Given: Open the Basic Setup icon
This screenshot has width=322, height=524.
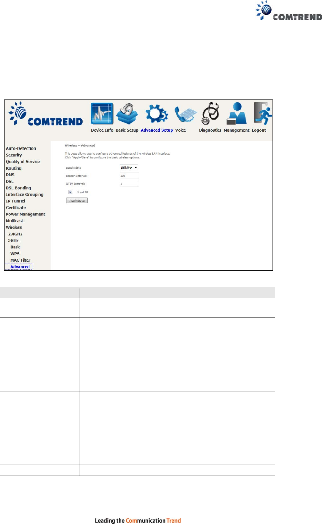Looking at the screenshot, I should point(127,114).
